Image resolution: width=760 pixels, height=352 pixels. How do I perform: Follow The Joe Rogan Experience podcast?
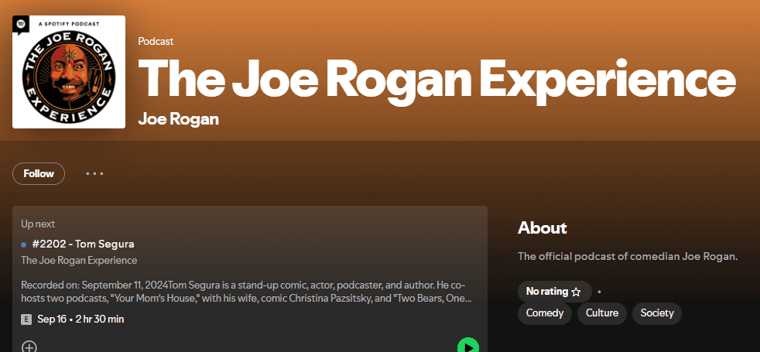click(x=39, y=174)
